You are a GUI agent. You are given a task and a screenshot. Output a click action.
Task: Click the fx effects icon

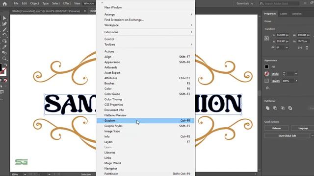(x=267, y=88)
